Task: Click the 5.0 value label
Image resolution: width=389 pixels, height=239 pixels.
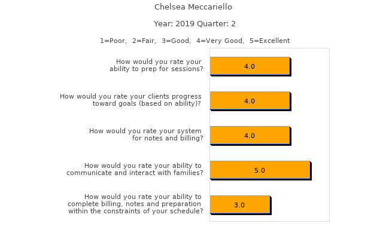Action: click(260, 170)
